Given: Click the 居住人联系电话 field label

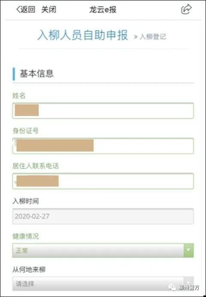Looking at the screenshot, I should [36, 166].
